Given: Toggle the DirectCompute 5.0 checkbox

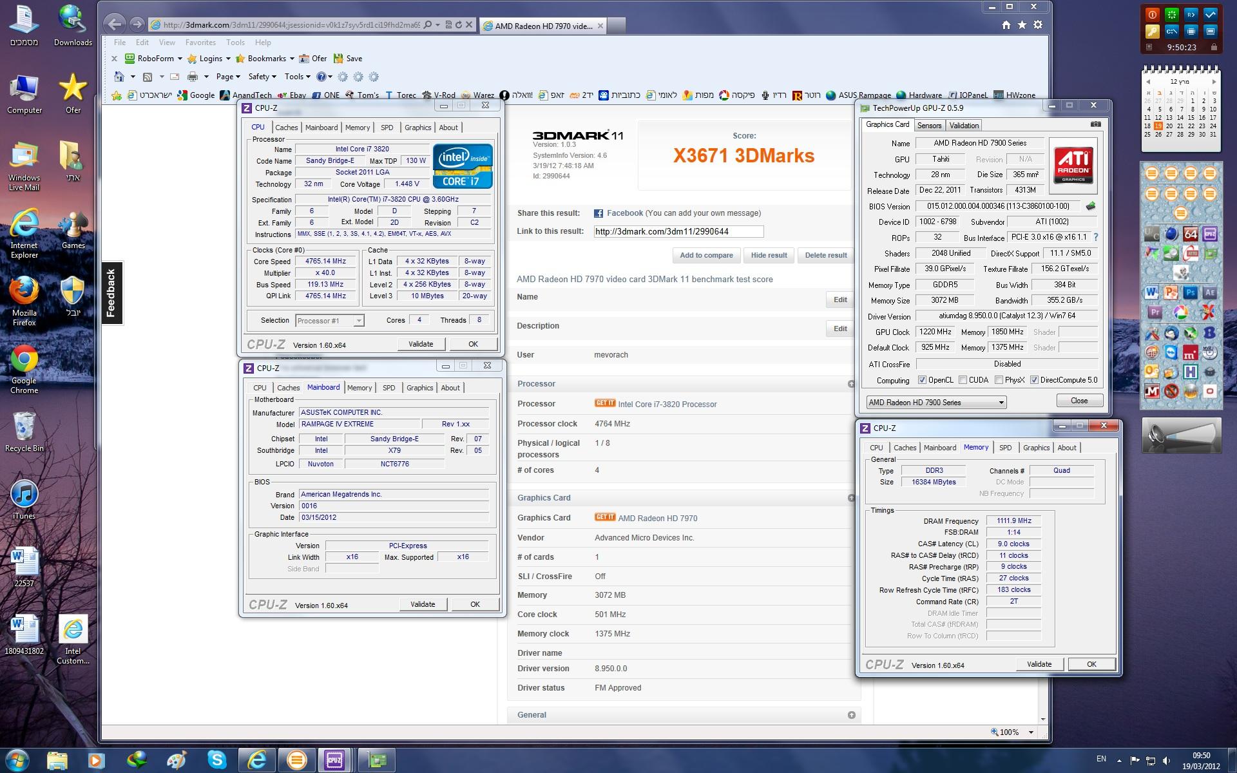Looking at the screenshot, I should pyautogui.click(x=1034, y=380).
